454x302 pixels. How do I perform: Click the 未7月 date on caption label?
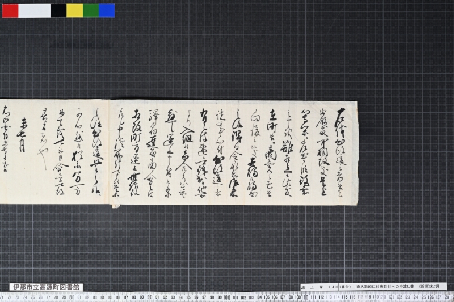point(435,287)
